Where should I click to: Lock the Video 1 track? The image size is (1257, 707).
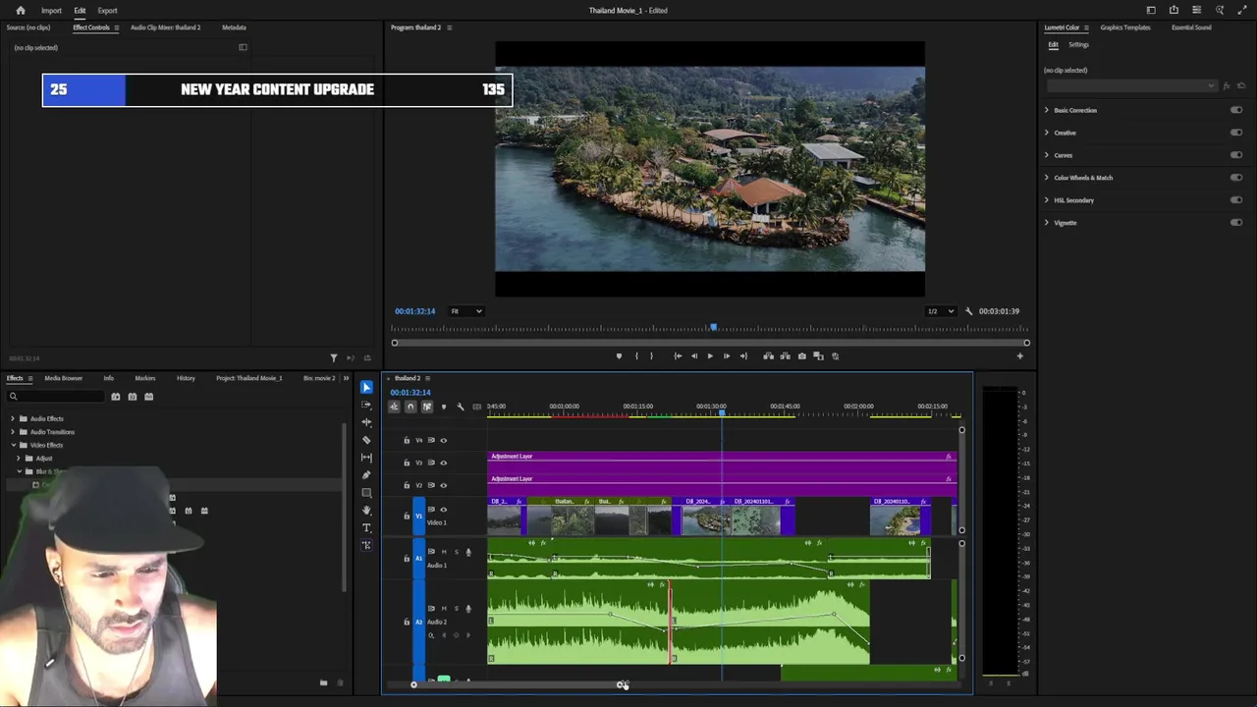coord(407,516)
